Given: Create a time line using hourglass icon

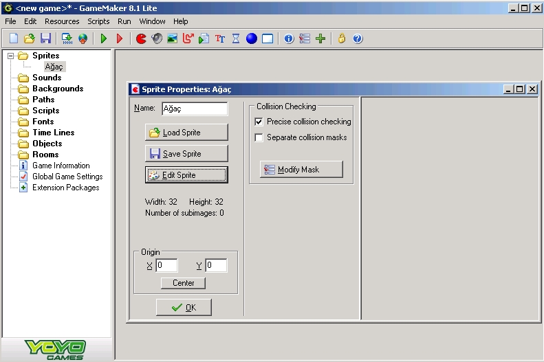Looking at the screenshot, I should coord(236,38).
